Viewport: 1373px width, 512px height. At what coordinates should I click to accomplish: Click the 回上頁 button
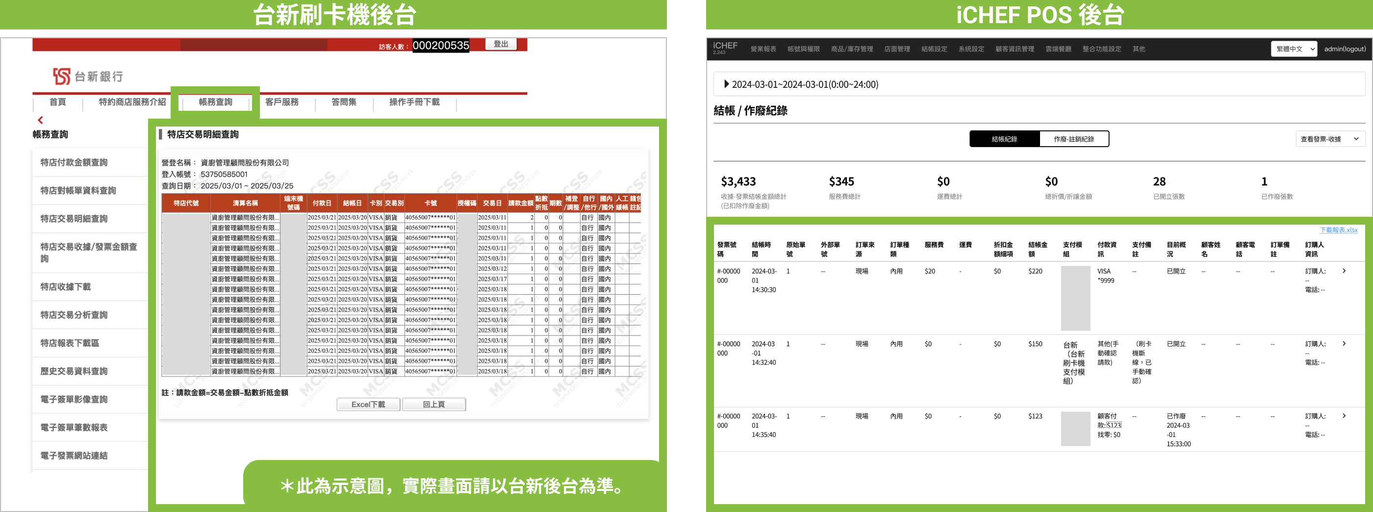(x=433, y=404)
